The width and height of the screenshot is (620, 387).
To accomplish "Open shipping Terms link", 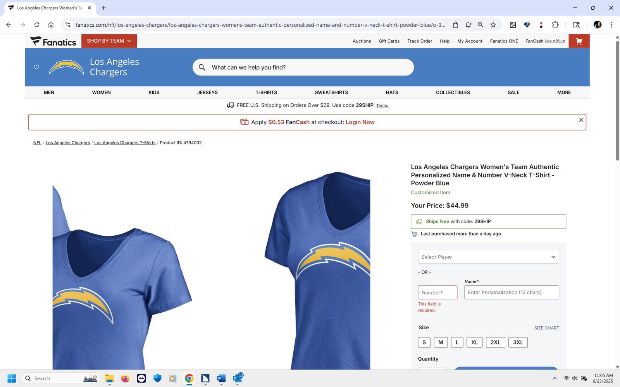I will [382, 106].
